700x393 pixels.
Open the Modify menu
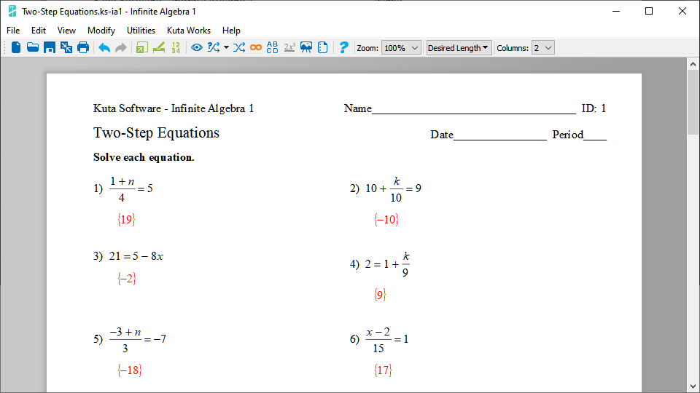tap(101, 31)
